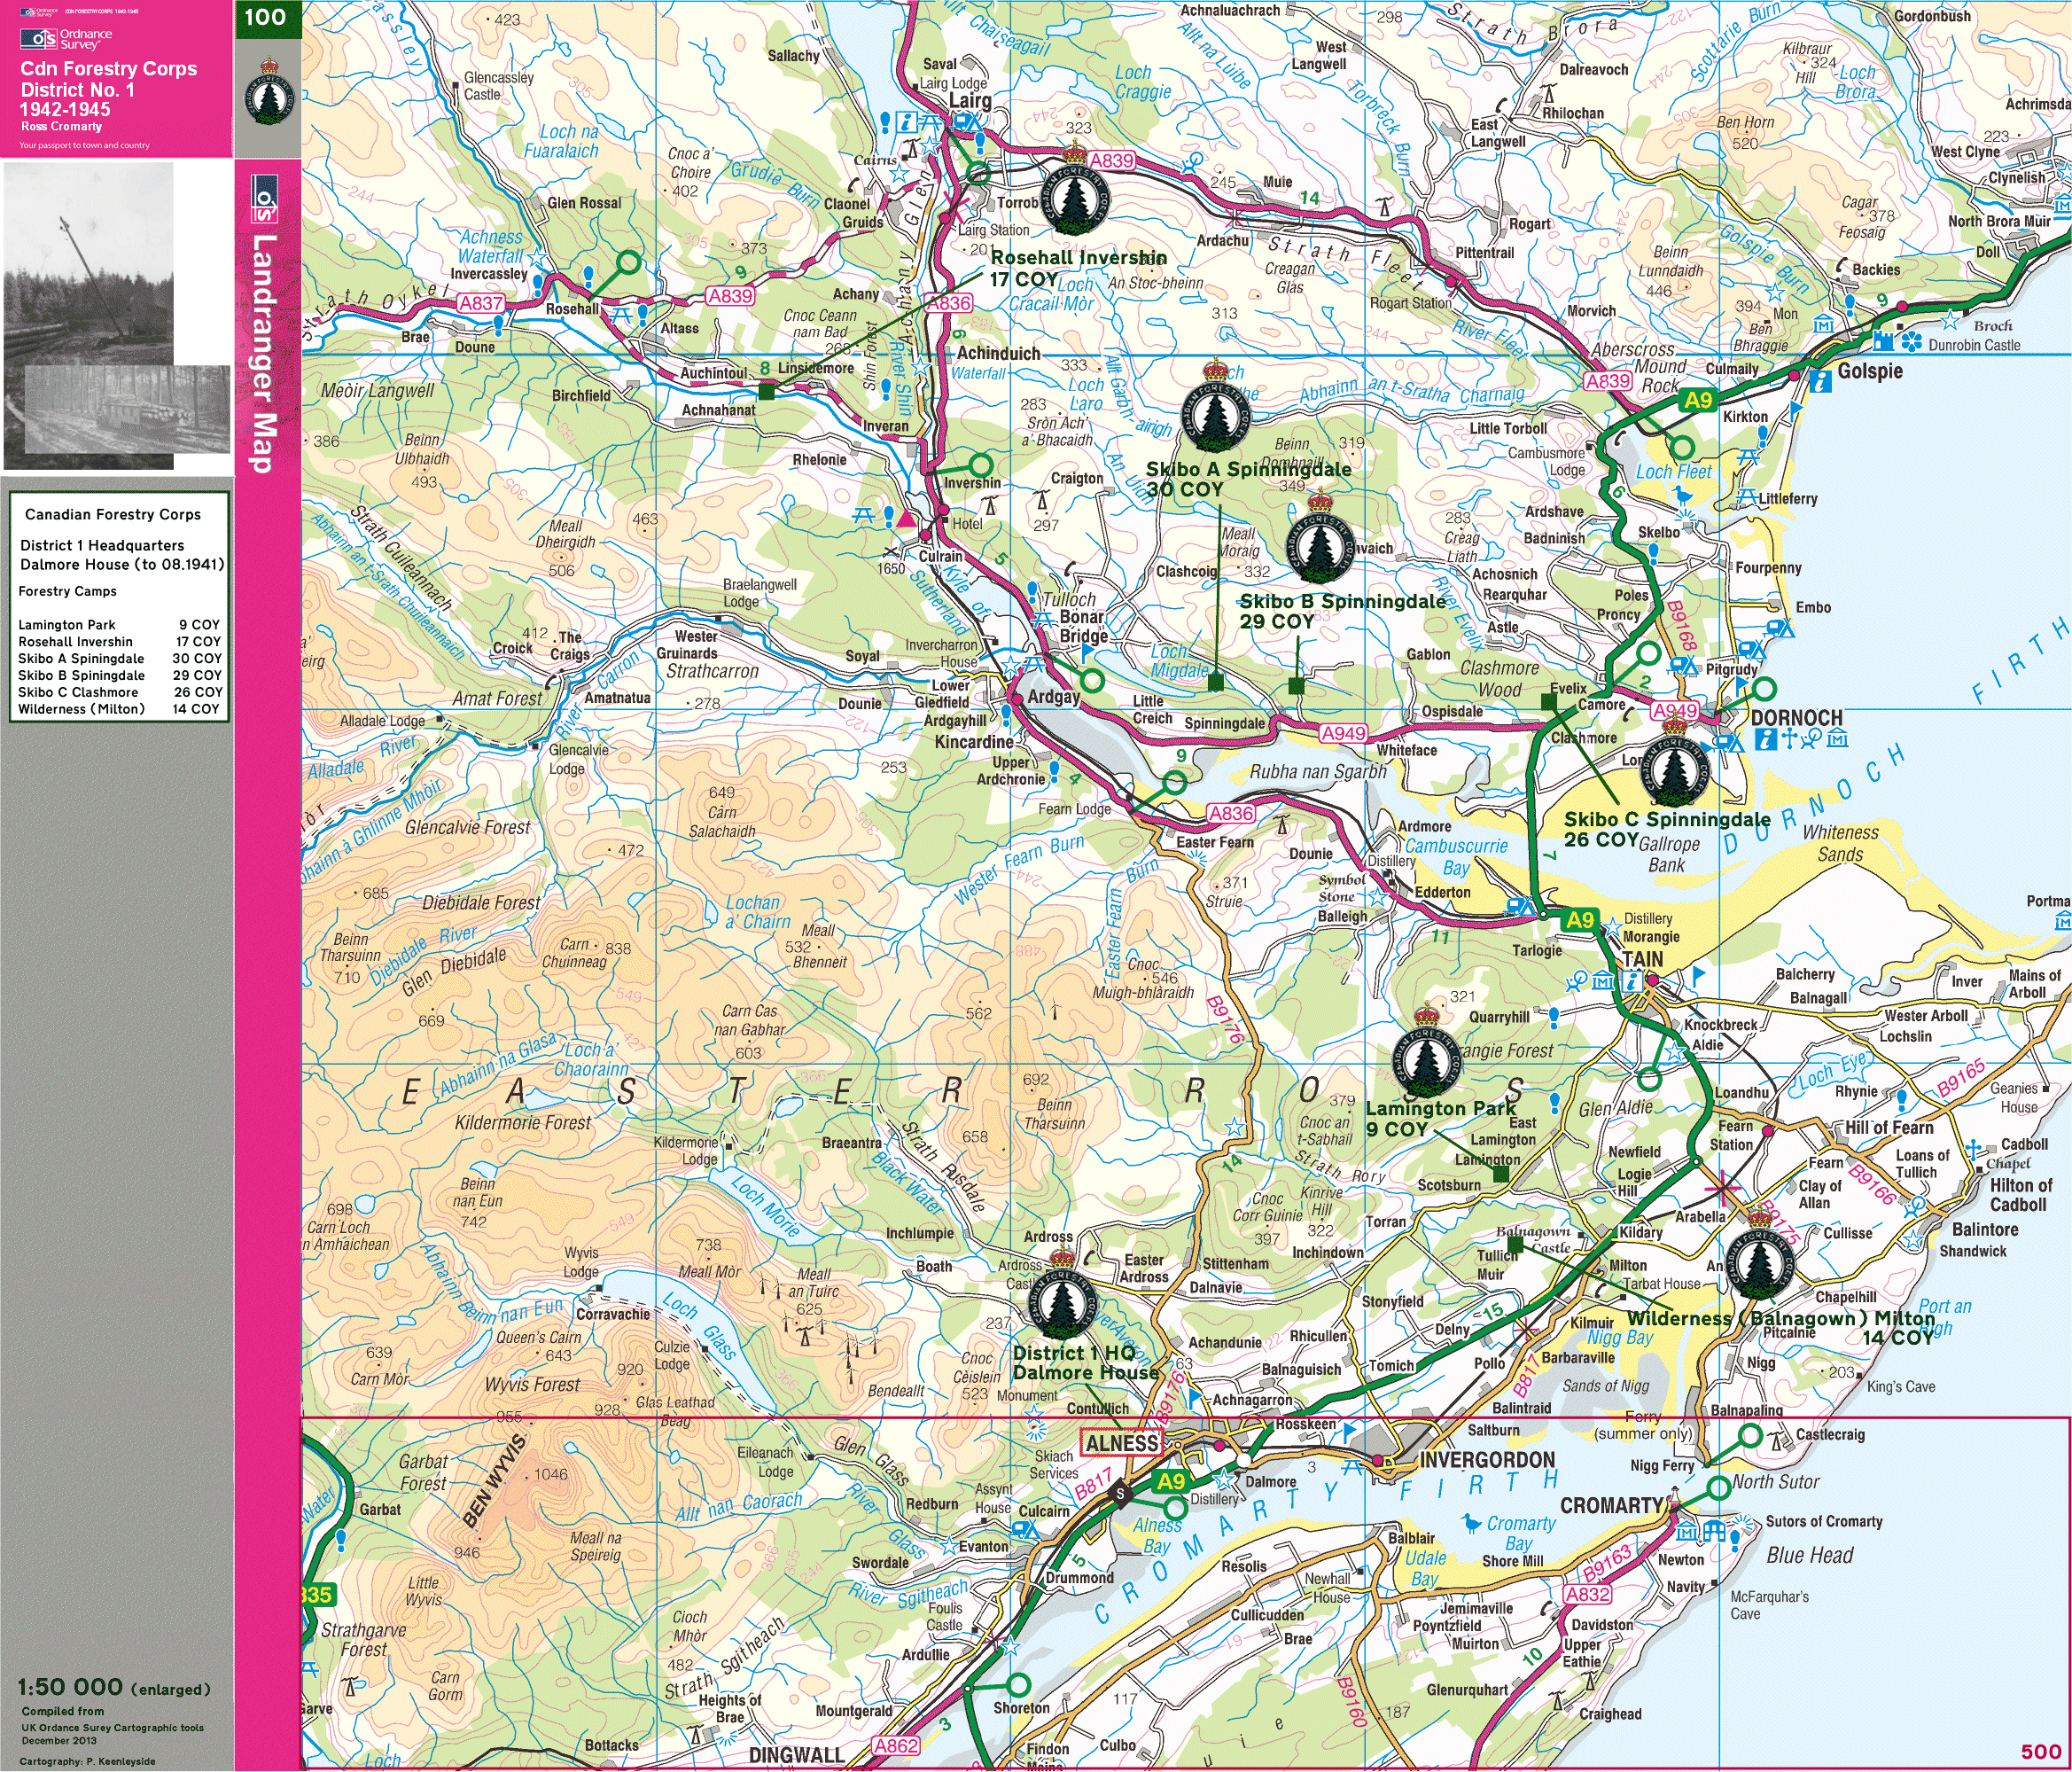Click the Lamington Park 9 COY map label
Image resolution: width=2072 pixels, height=1772 pixels.
tap(1441, 1118)
